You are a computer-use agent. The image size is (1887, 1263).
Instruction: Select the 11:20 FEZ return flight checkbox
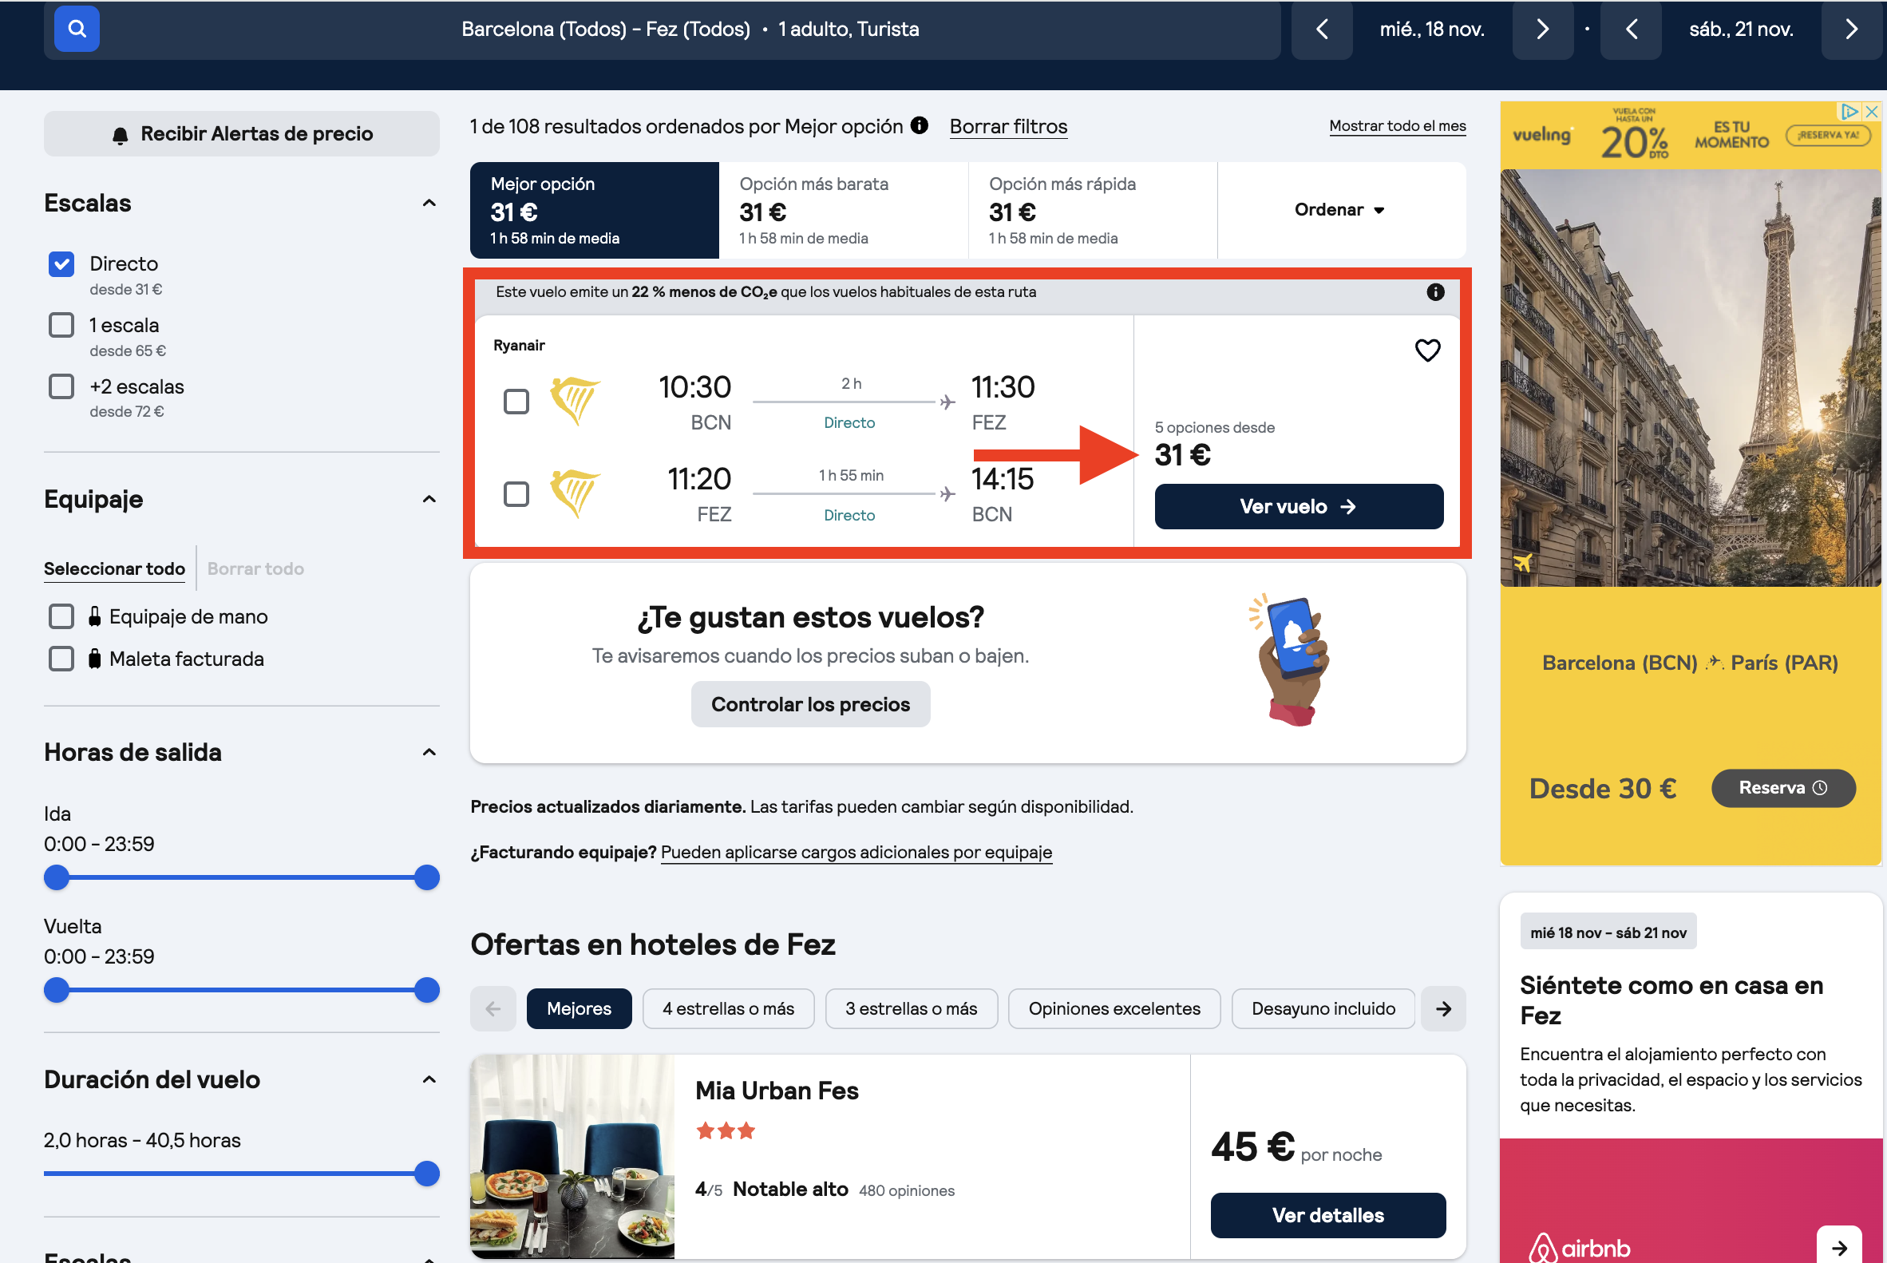[x=516, y=493]
